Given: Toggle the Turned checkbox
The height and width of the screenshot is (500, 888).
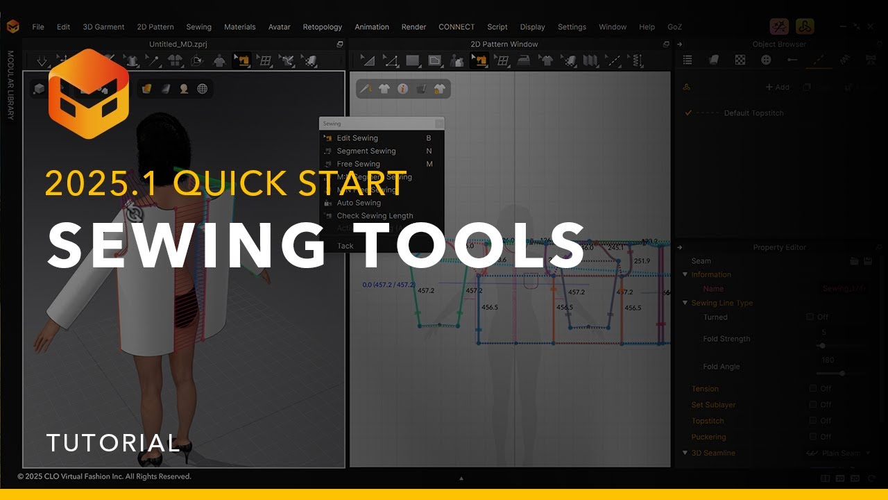Looking at the screenshot, I should 810,317.
